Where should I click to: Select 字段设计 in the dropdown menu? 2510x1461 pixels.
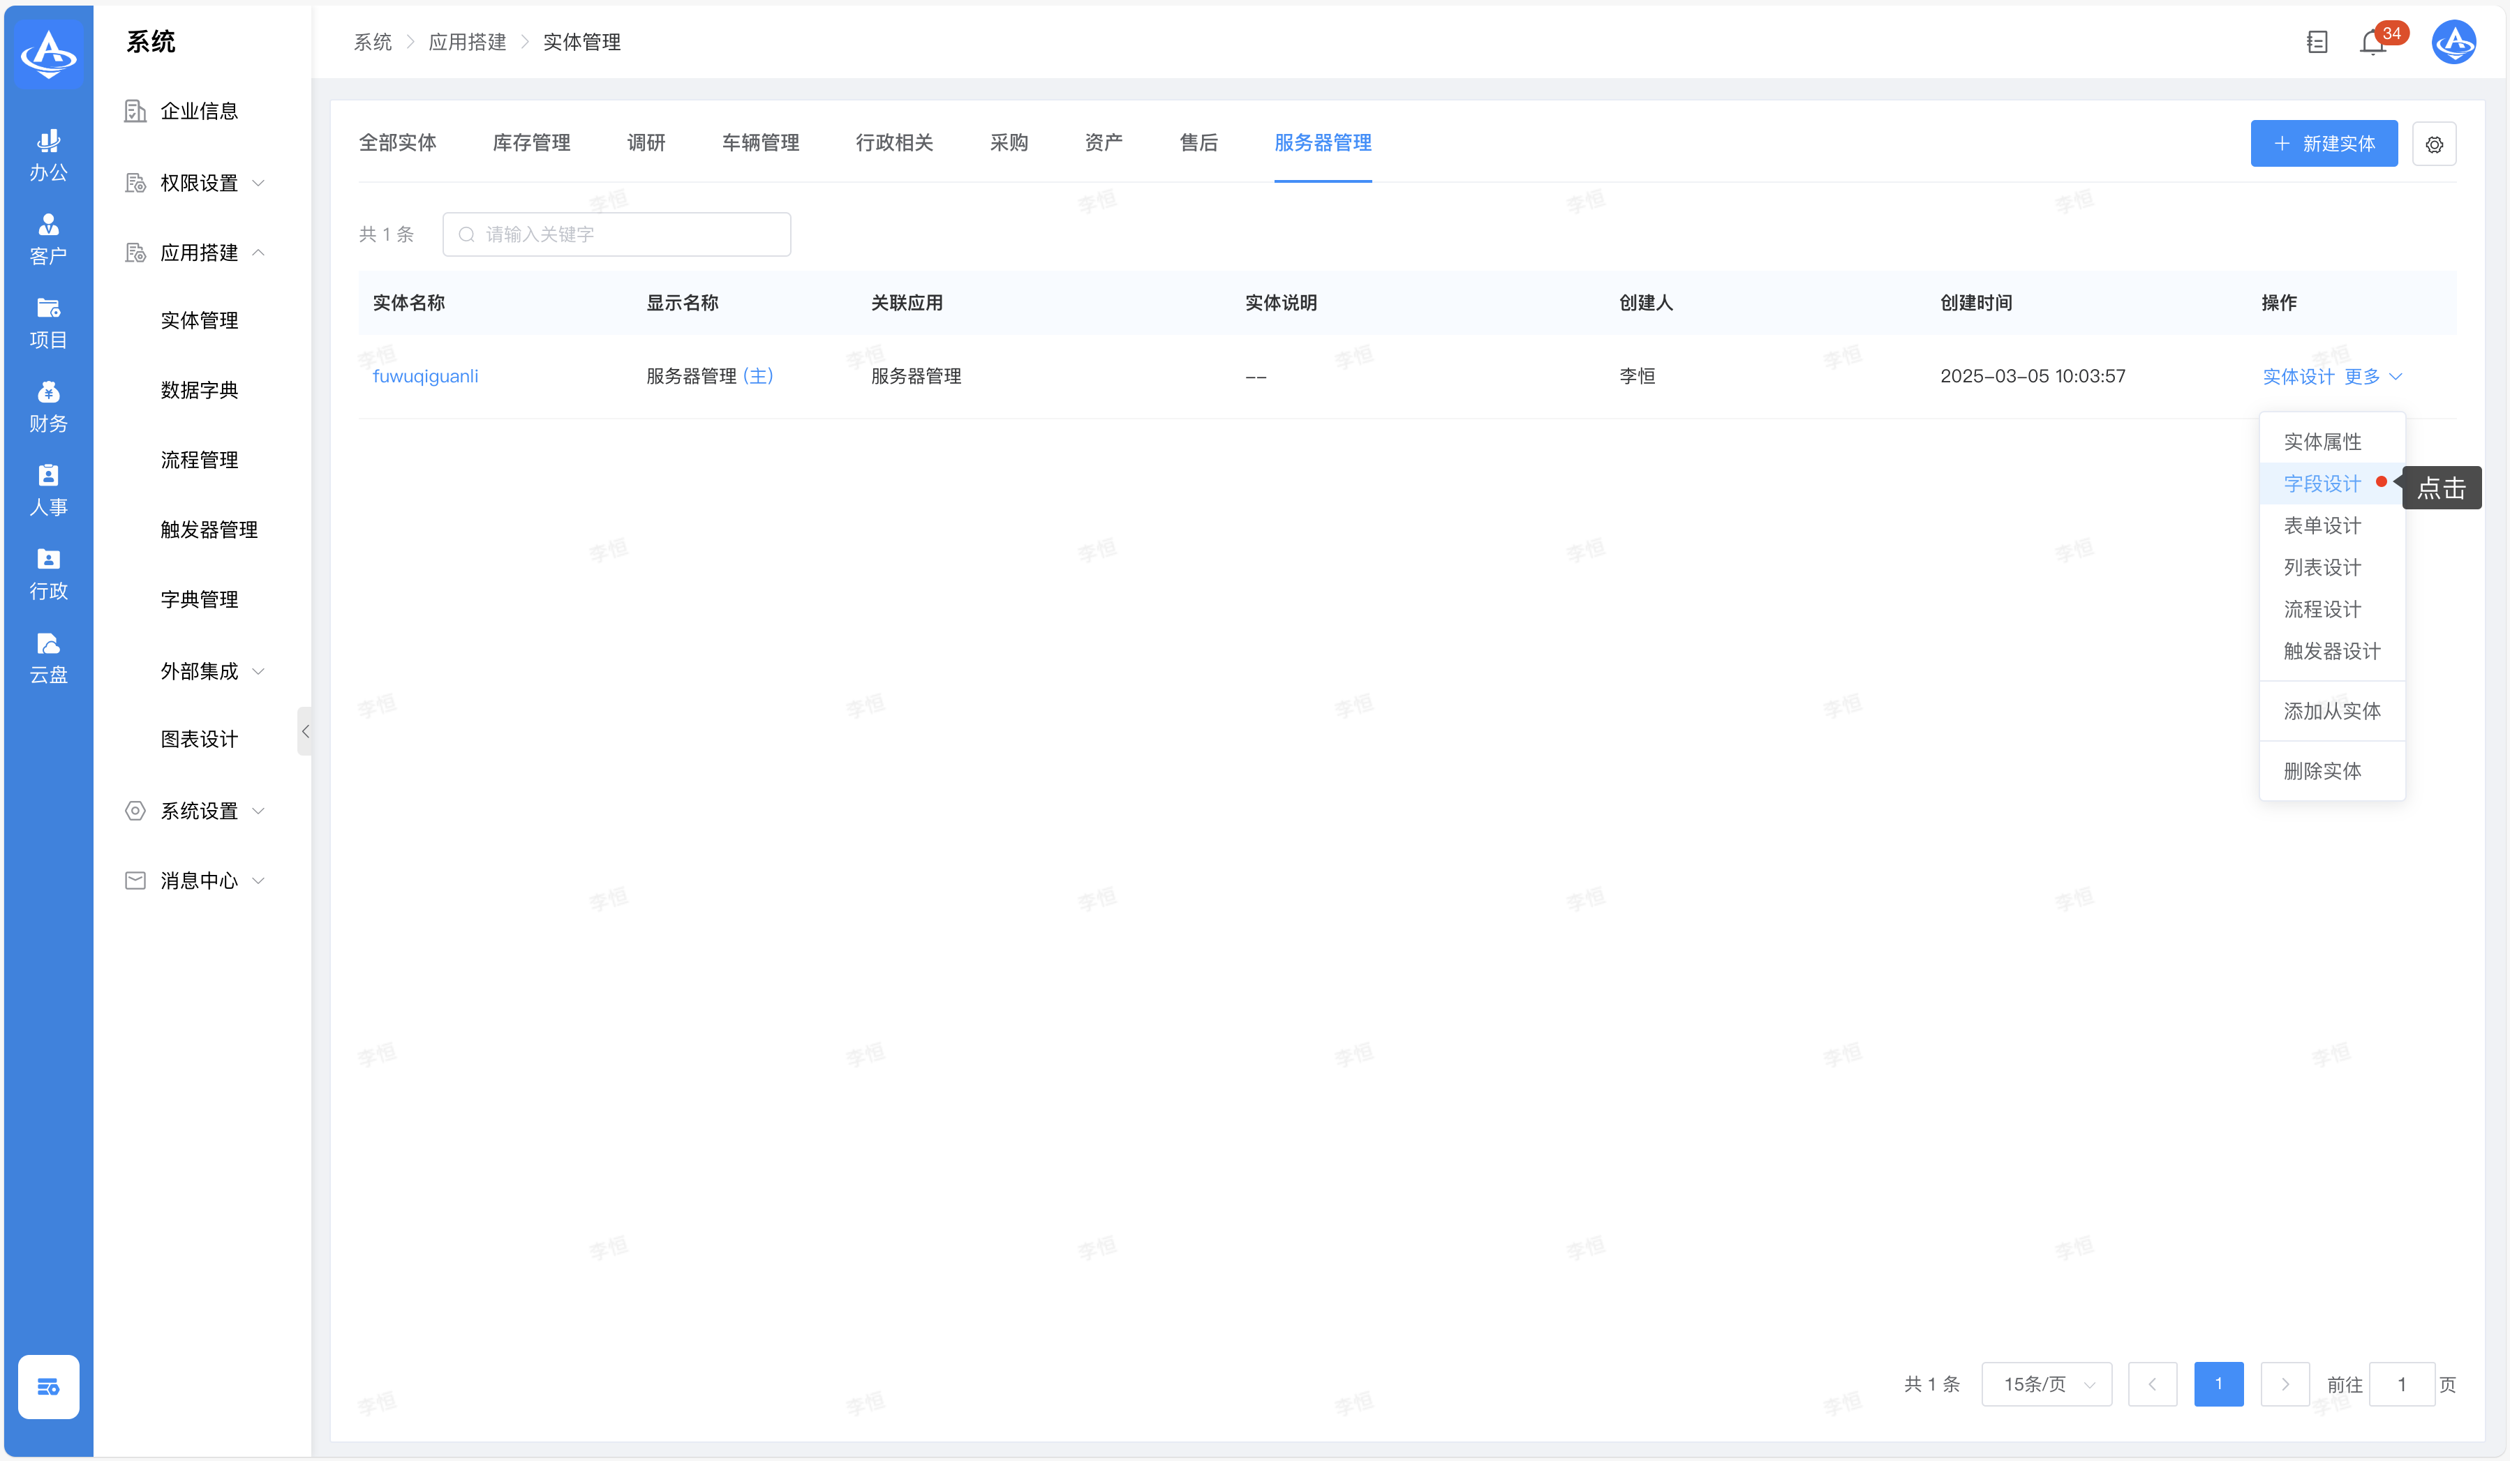[x=2322, y=484]
